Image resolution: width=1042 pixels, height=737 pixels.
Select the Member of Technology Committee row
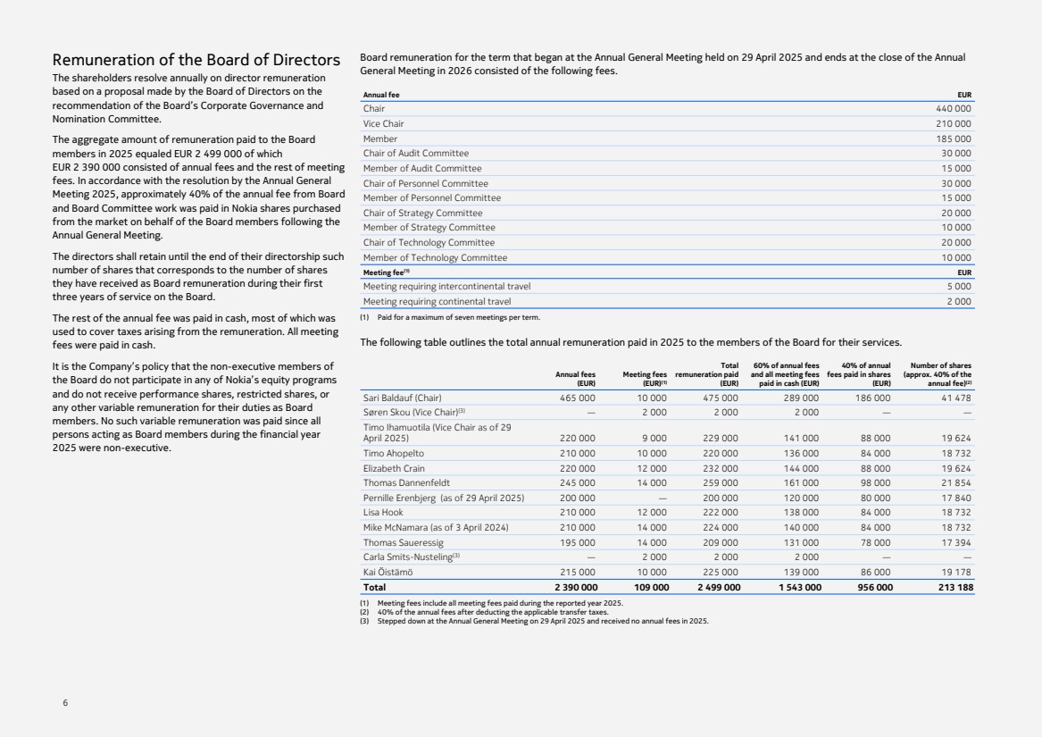[434, 257]
